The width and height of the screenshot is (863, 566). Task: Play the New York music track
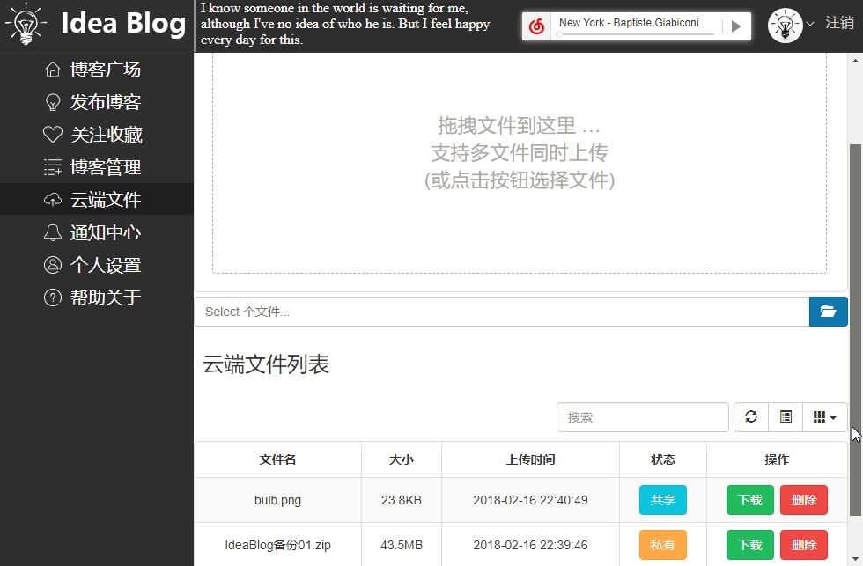[x=736, y=26]
